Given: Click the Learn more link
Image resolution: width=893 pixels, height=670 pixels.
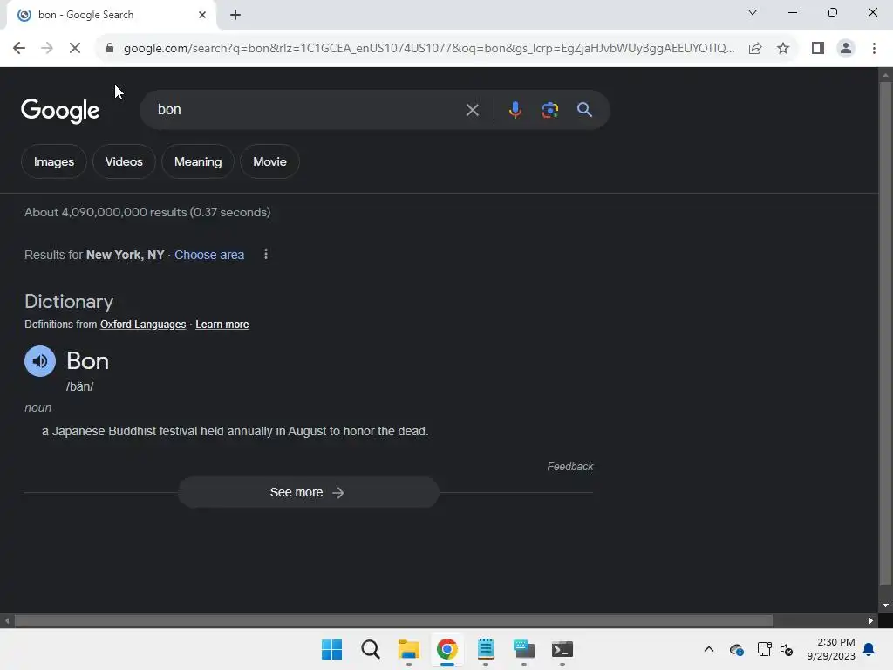Looking at the screenshot, I should coord(222,325).
